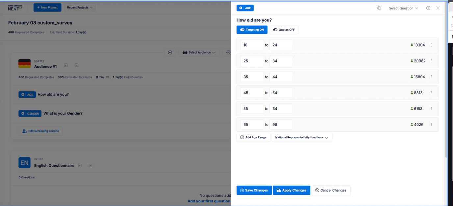Click the plus icon next to Audience #1
The height and width of the screenshot is (206, 453).
point(65,65)
